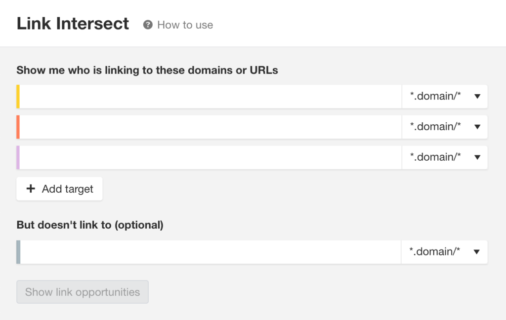Click the arrow on the exclusion dropdown

point(477,252)
